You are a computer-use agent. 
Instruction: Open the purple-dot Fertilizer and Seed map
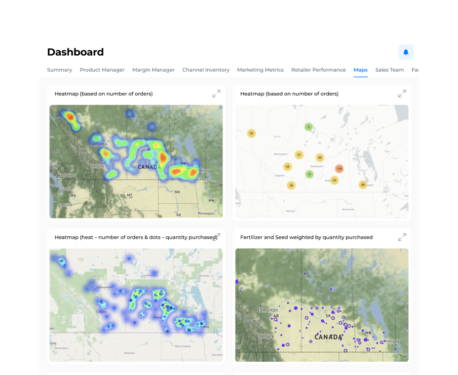click(x=322, y=305)
